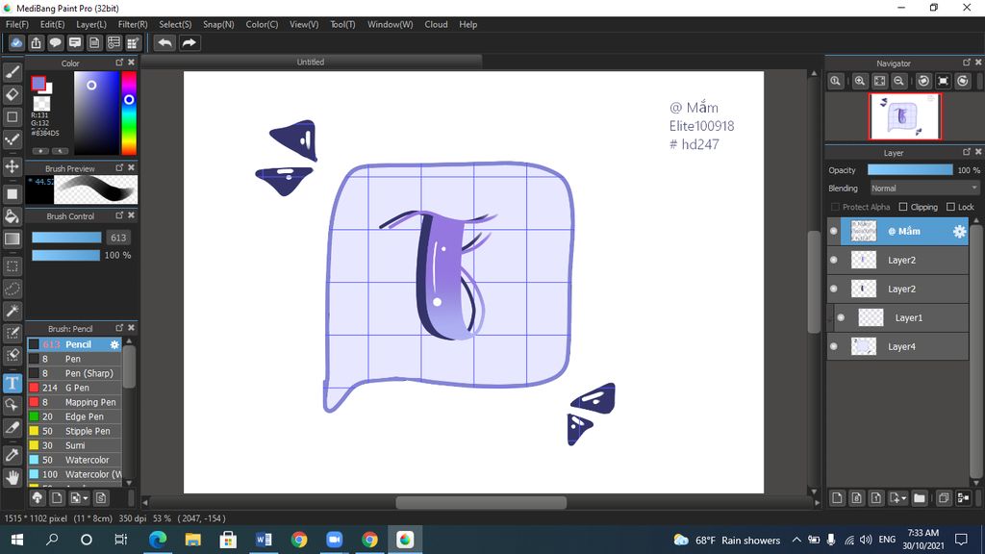Toggle visibility of Layer1
The height and width of the screenshot is (554, 985).
tap(841, 317)
